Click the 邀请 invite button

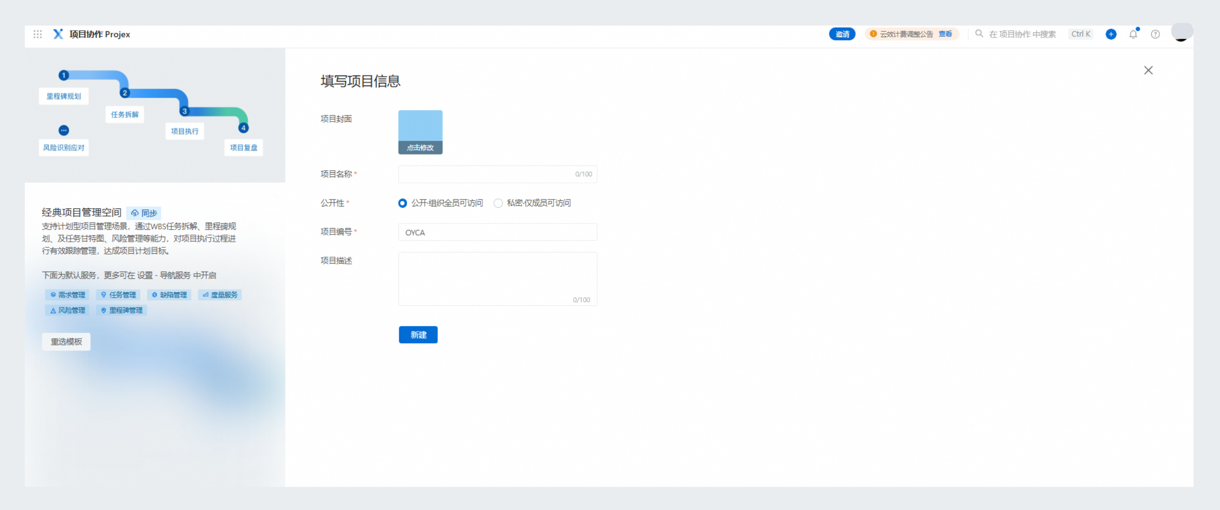[842, 34]
